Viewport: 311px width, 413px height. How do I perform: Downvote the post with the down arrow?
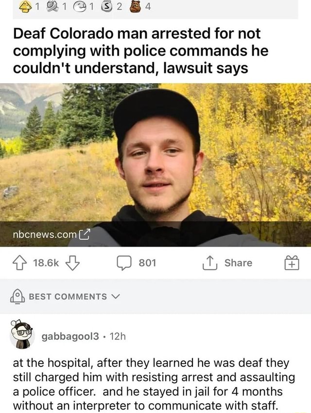click(72, 263)
